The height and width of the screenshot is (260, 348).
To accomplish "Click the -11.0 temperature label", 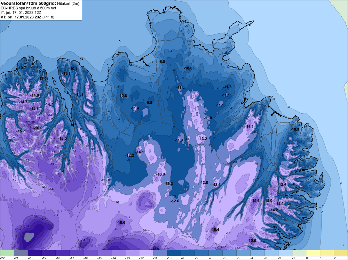I will (180, 87).
